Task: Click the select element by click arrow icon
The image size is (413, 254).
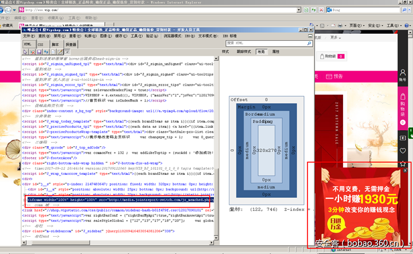Action: tap(26, 51)
